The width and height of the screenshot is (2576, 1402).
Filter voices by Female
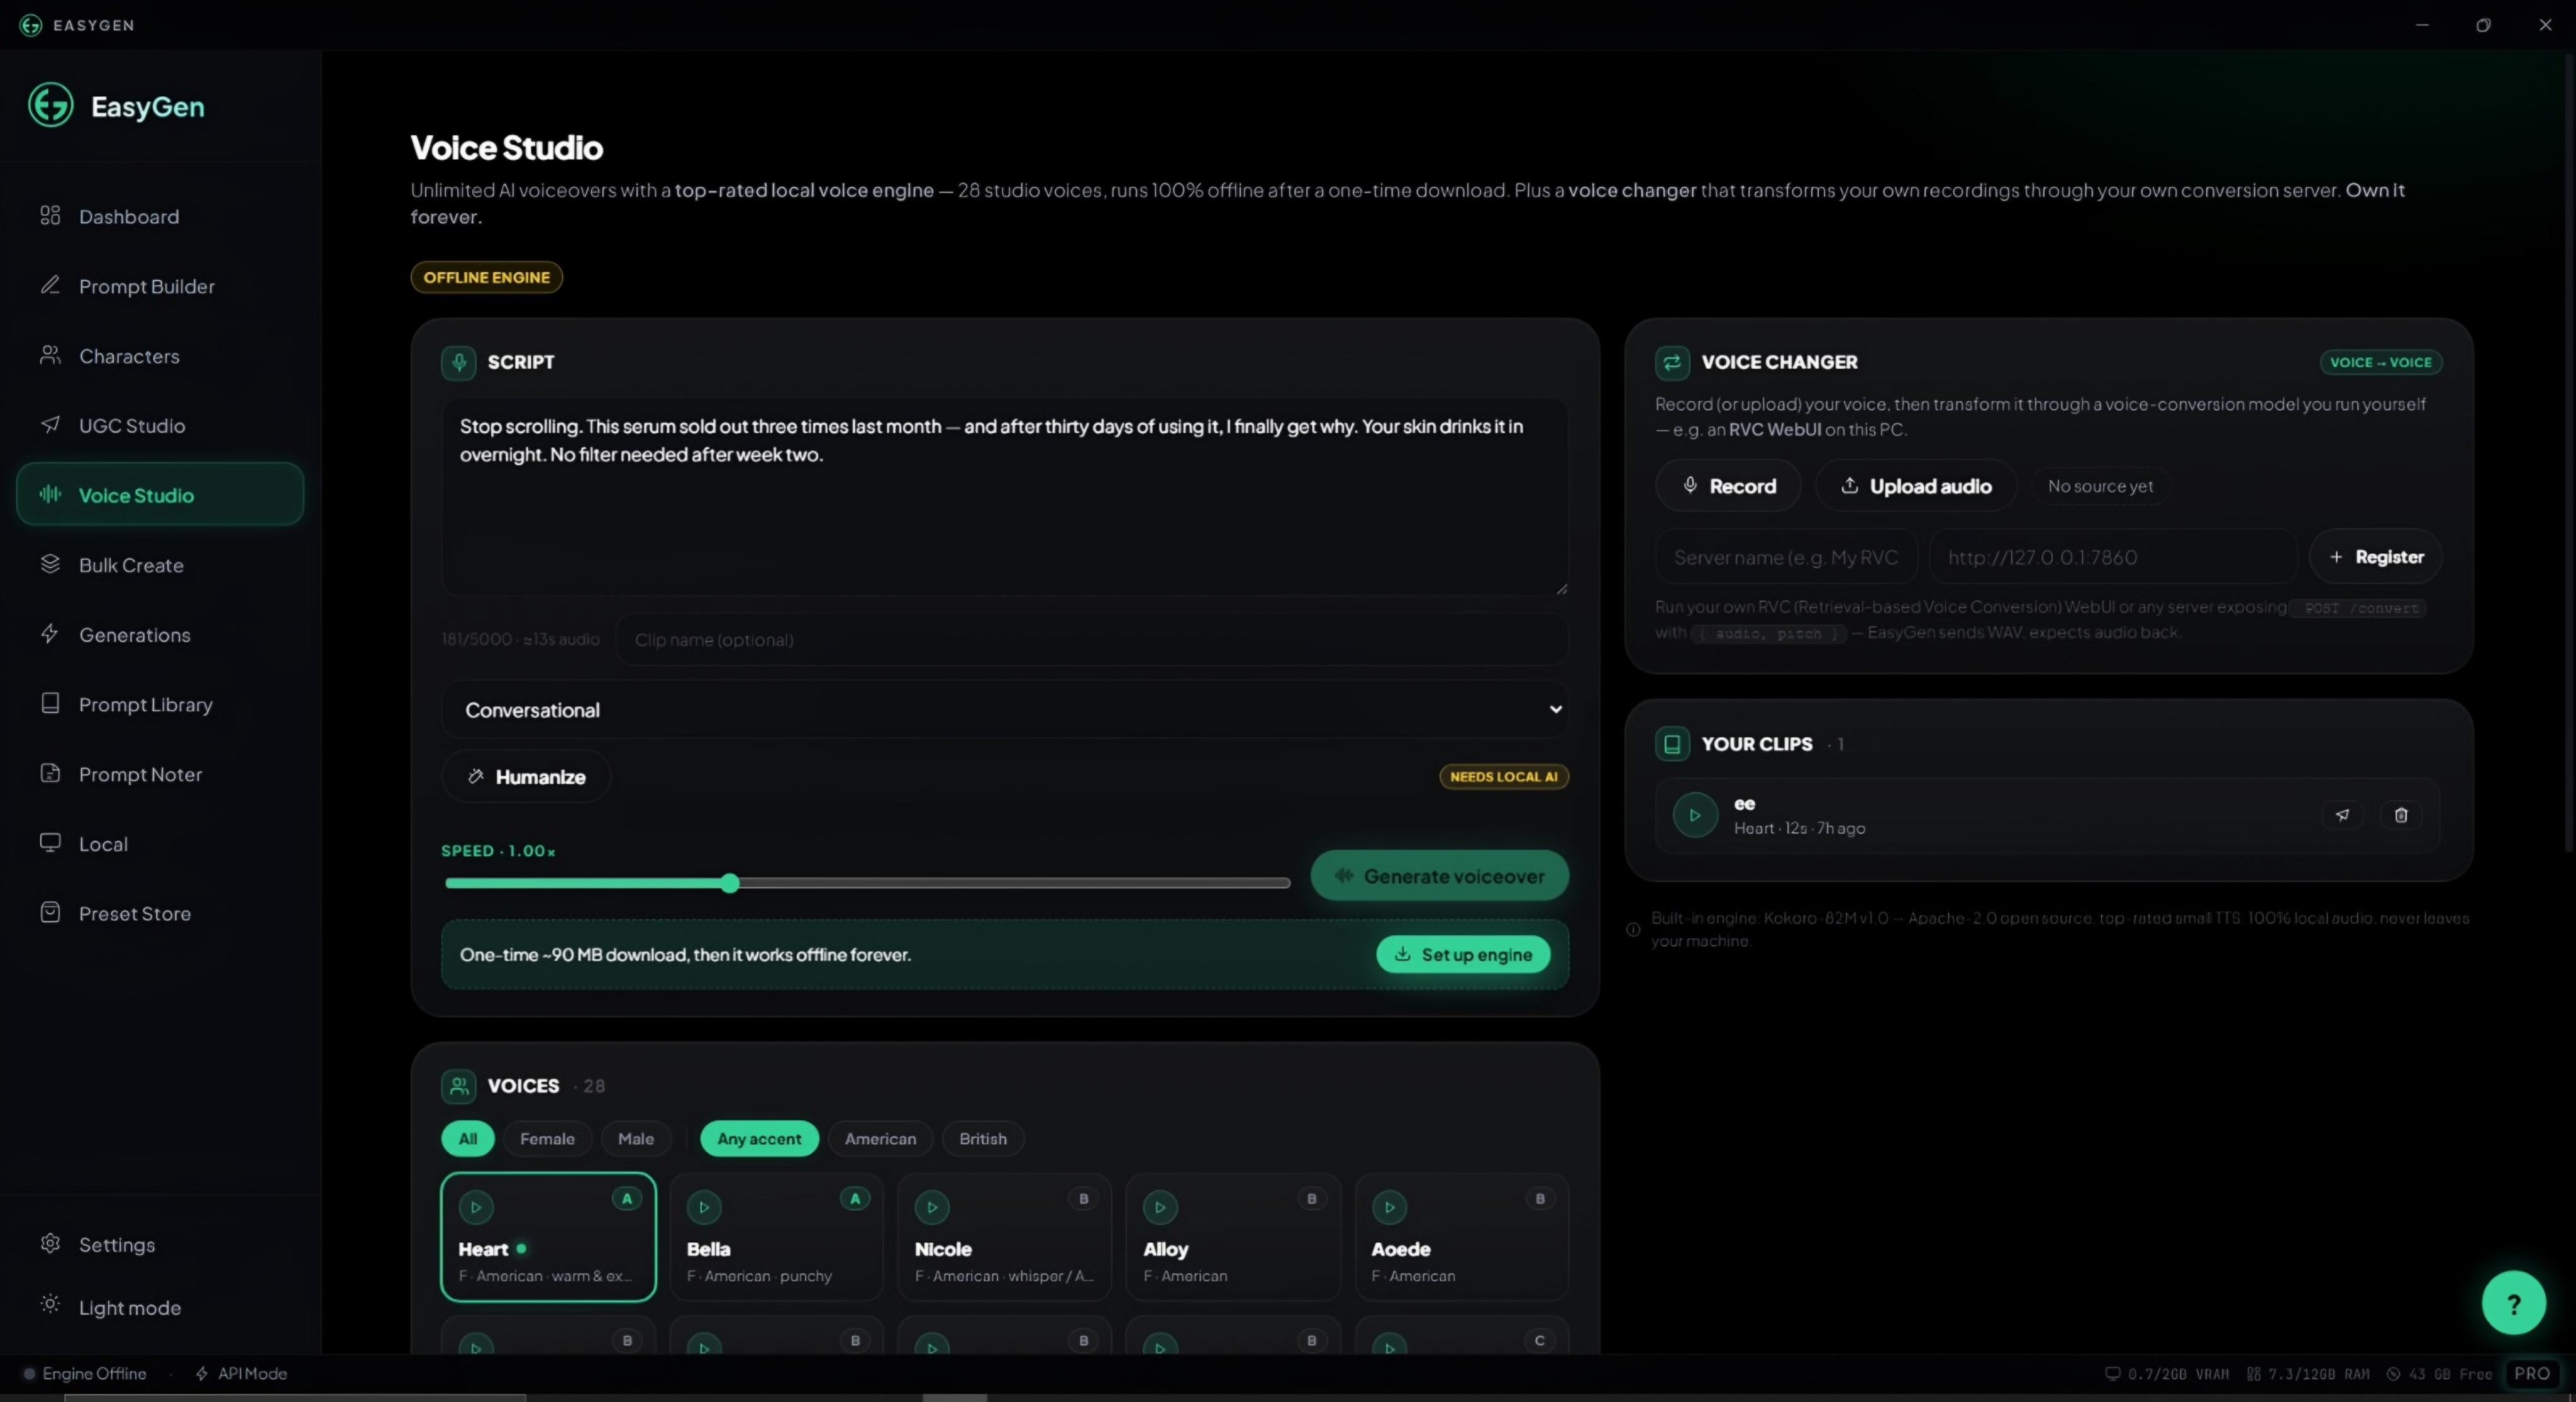(x=547, y=1138)
